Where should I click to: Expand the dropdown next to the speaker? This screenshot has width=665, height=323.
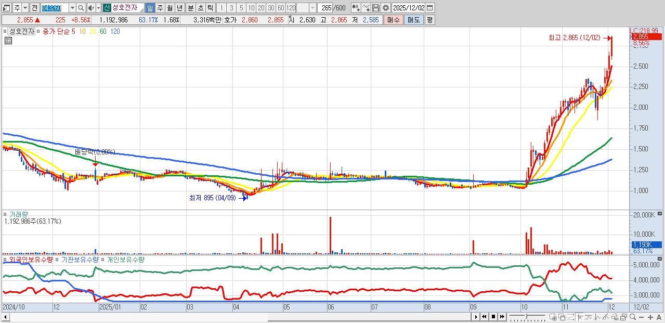pyautogui.click(x=99, y=8)
